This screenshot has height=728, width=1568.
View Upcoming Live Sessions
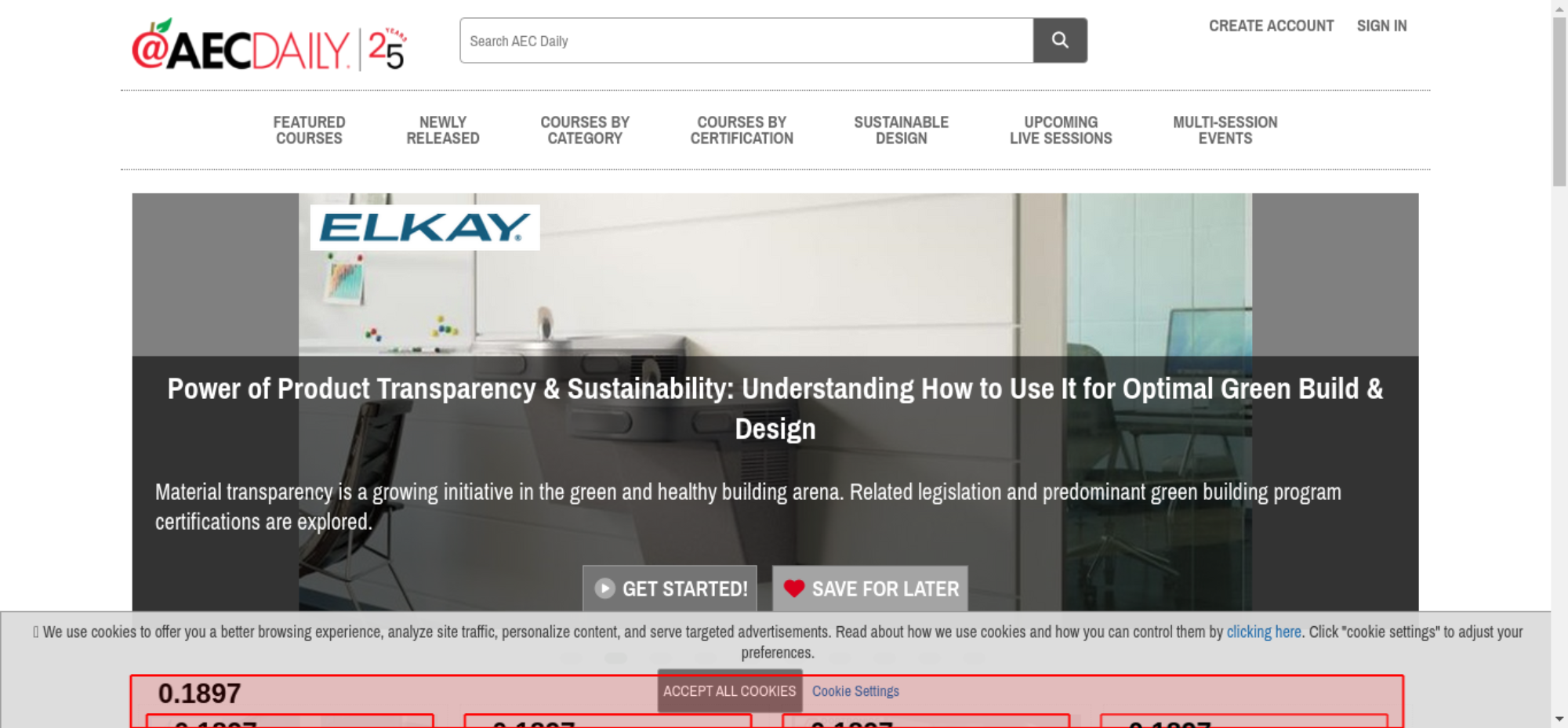(1060, 130)
